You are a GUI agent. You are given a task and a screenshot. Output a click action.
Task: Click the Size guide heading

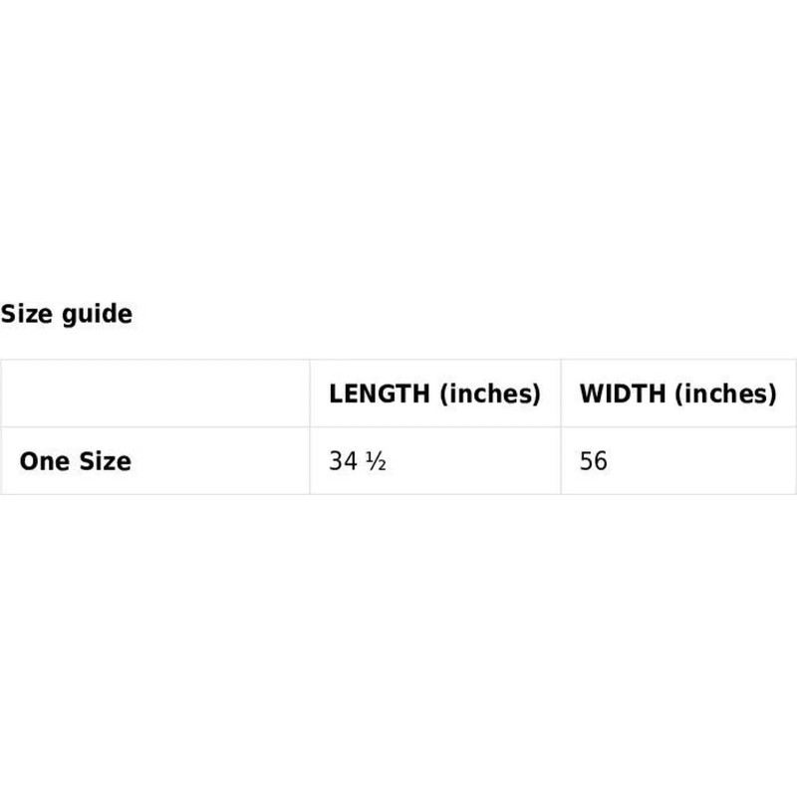tap(66, 315)
